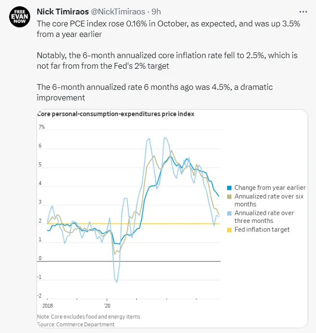This screenshot has height=333, width=316.
Task: Select the 'Fed inflation target' legend label
Action: pos(262,230)
